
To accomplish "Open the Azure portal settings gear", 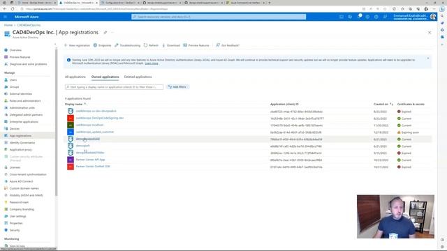I will 367,17.
